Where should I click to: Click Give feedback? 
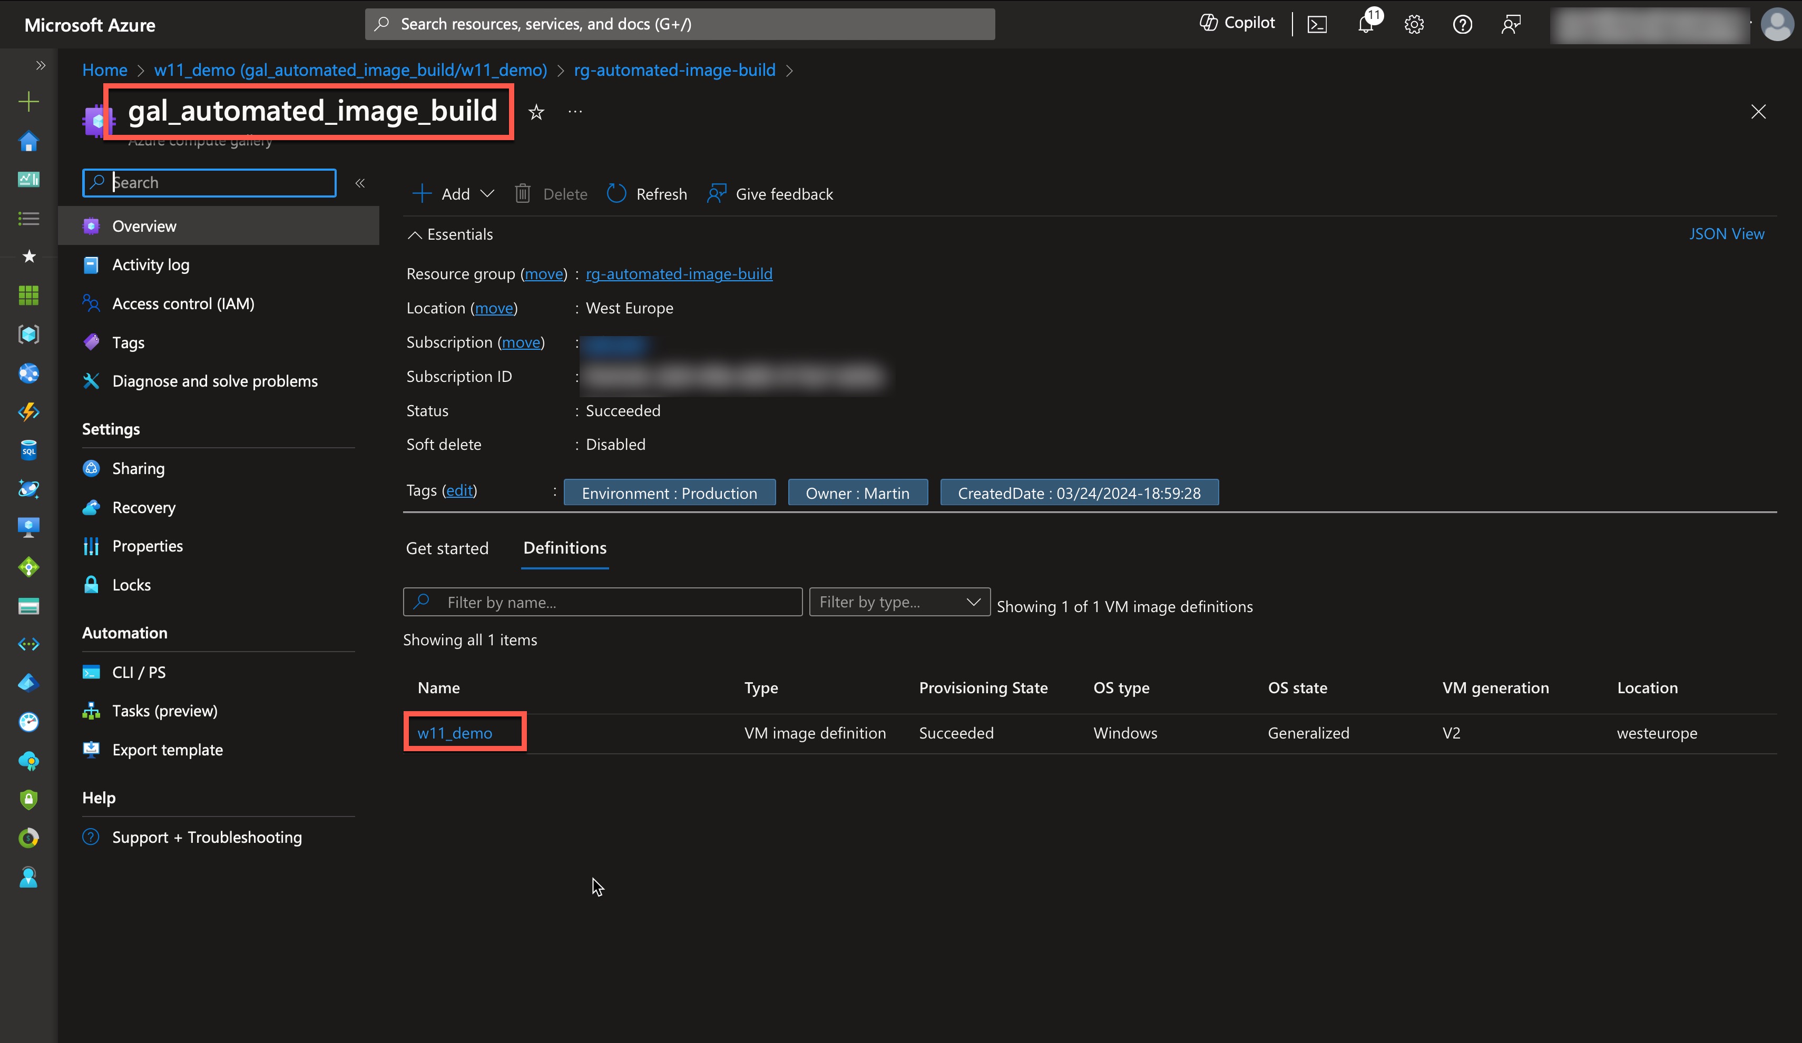click(769, 194)
